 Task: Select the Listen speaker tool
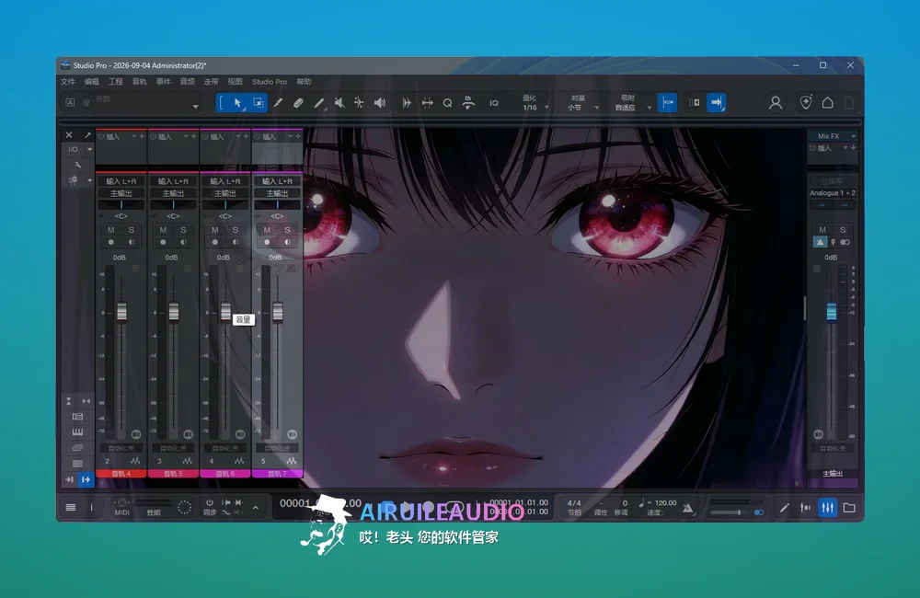[380, 103]
